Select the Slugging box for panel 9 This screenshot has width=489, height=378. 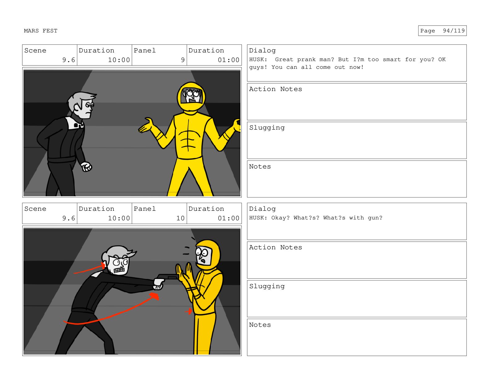[x=357, y=140]
